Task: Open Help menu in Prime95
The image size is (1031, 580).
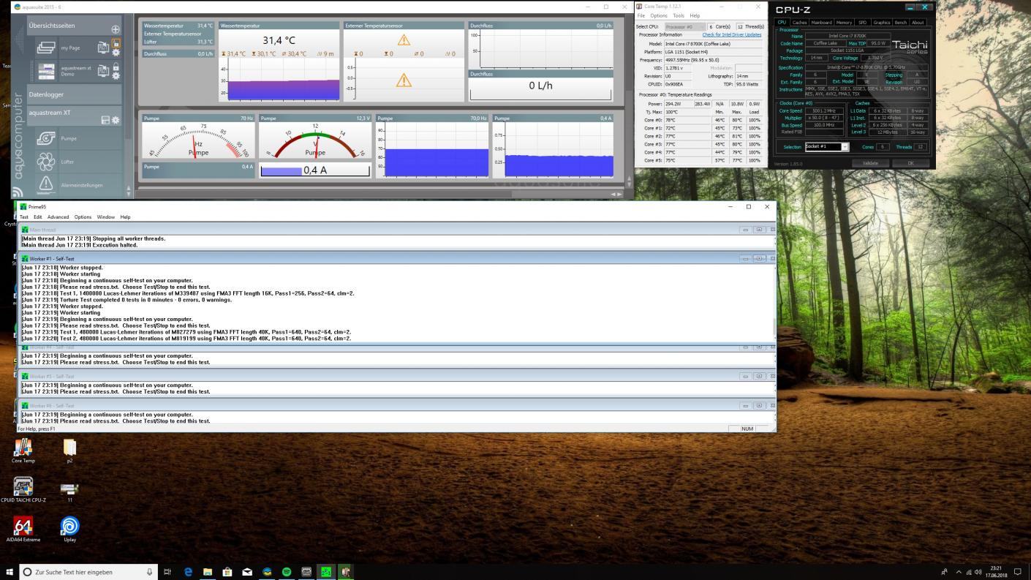Action: click(x=125, y=216)
